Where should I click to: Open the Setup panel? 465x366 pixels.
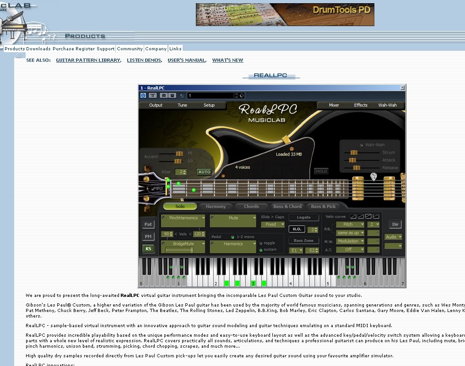tap(209, 105)
